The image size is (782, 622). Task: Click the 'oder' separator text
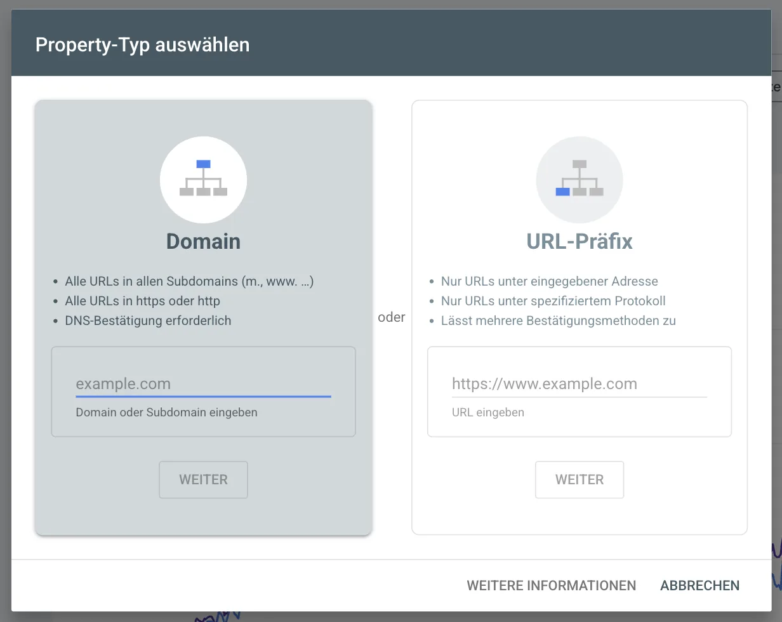[391, 317]
